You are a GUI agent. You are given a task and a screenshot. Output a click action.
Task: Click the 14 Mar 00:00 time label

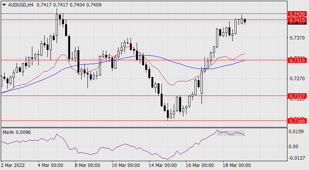click(x=163, y=165)
